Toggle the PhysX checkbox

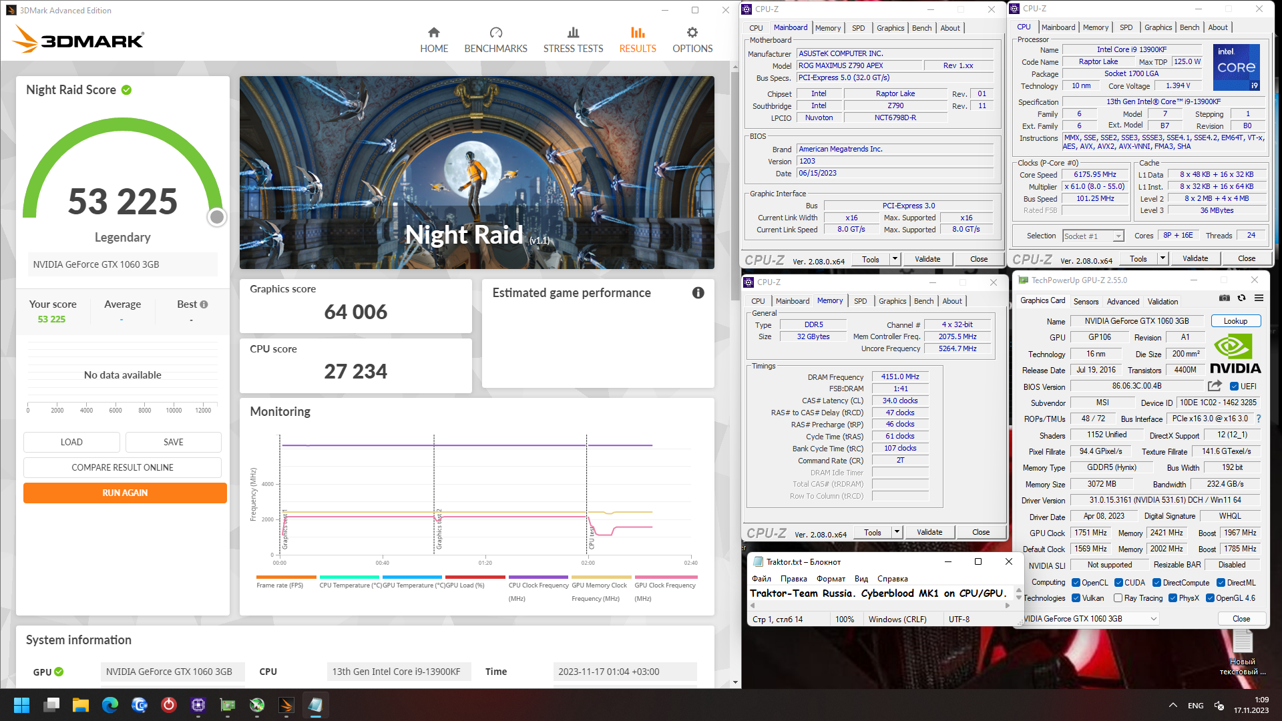(1172, 598)
